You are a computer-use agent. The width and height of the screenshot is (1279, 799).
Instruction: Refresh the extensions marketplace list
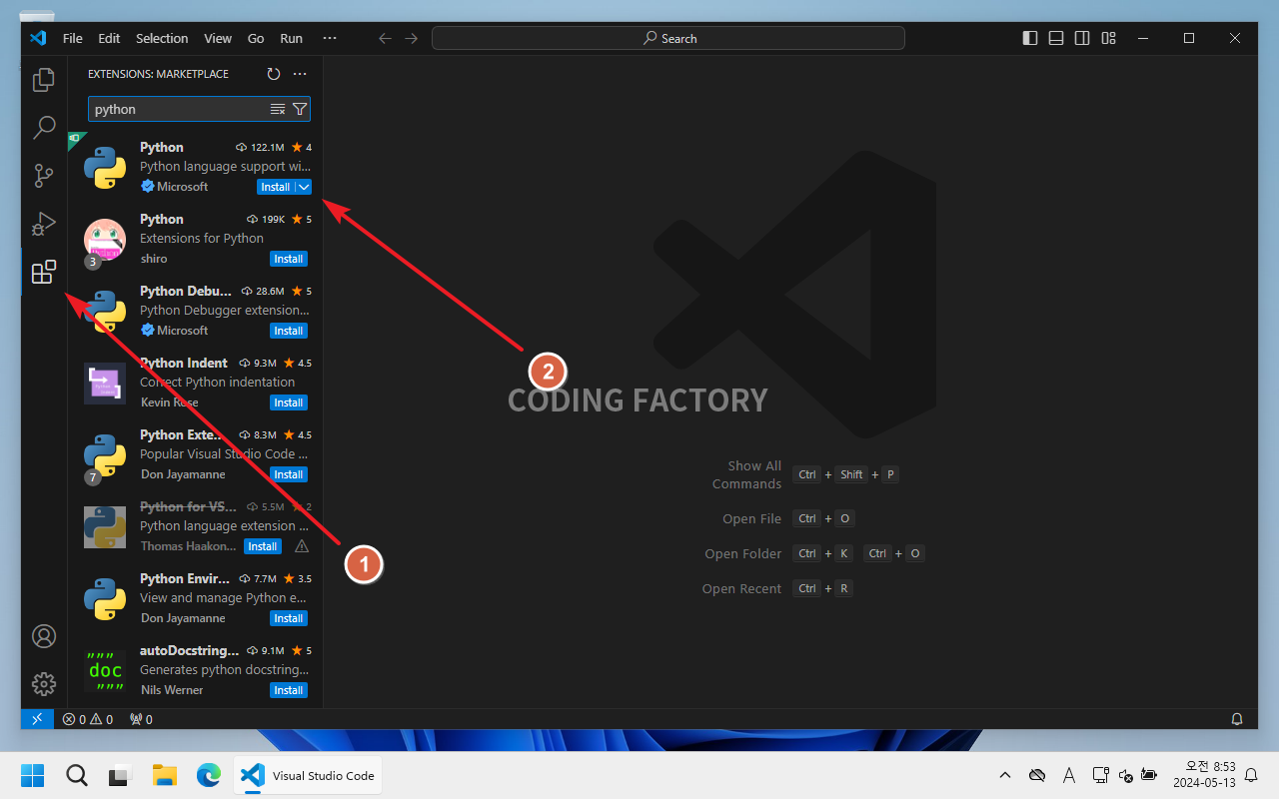(274, 74)
